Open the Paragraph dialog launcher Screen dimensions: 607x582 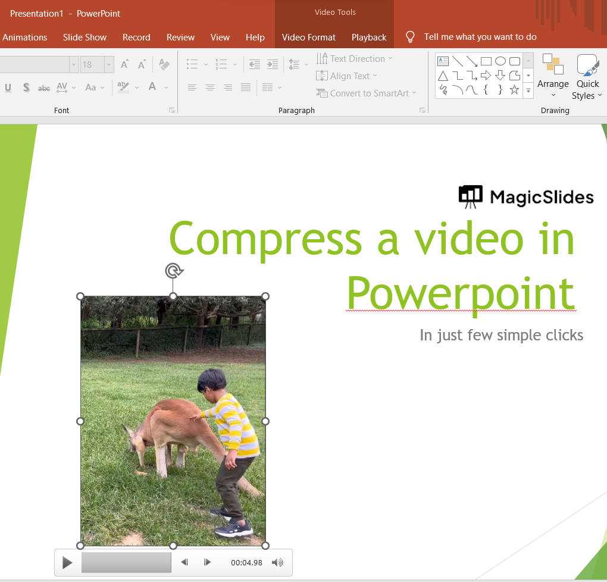(423, 110)
